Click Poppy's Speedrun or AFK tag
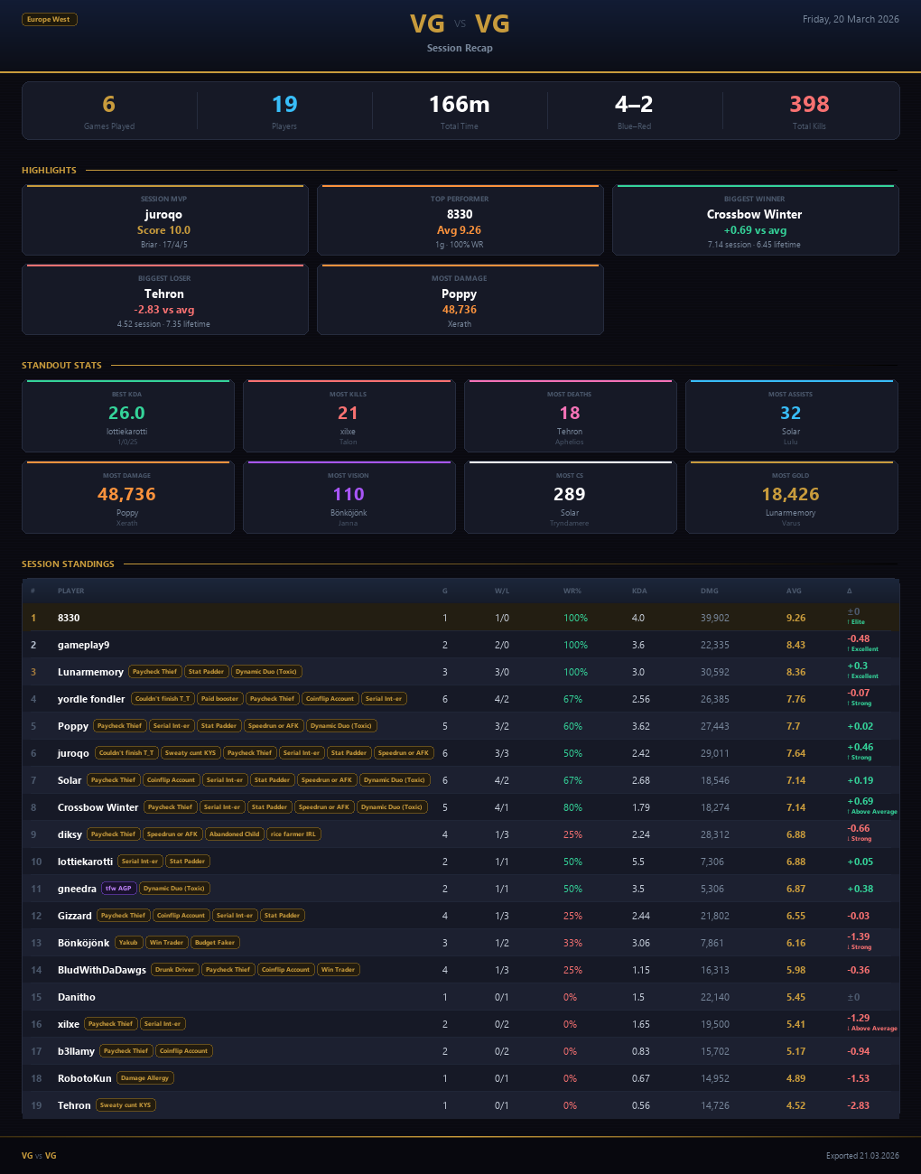 pos(273,726)
